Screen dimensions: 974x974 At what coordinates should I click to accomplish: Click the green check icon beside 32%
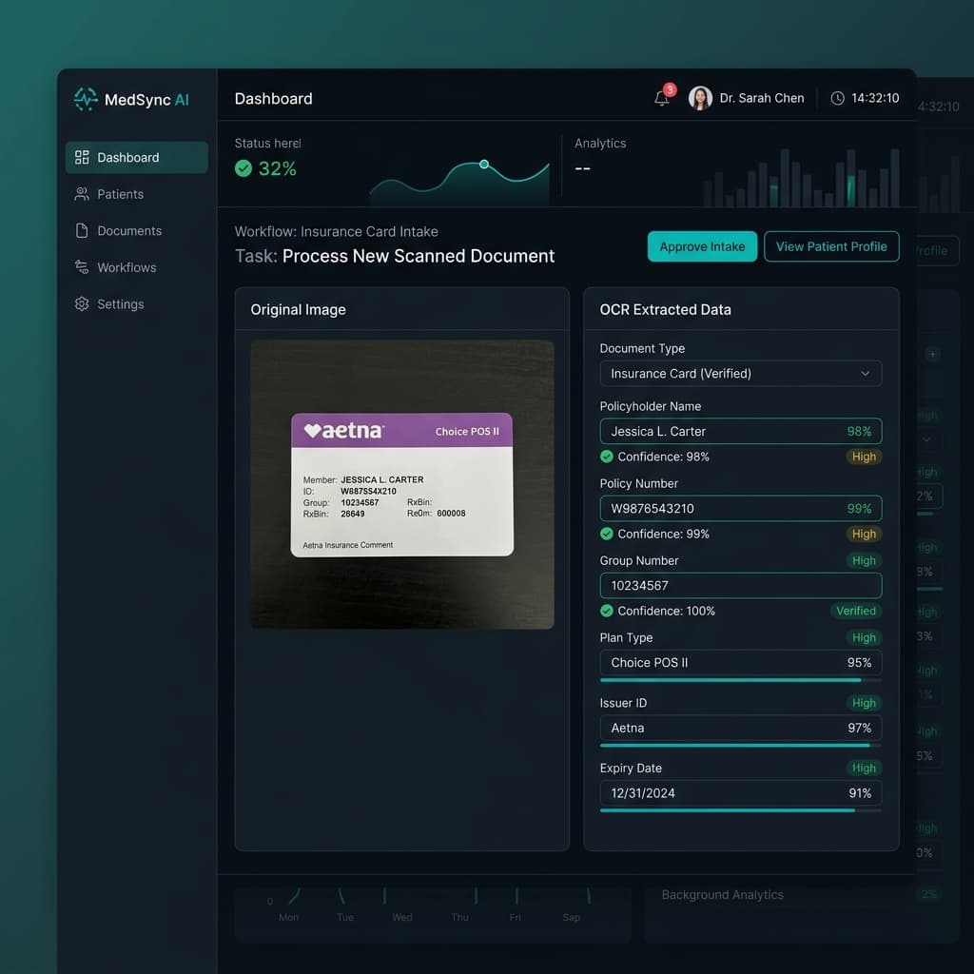243,168
